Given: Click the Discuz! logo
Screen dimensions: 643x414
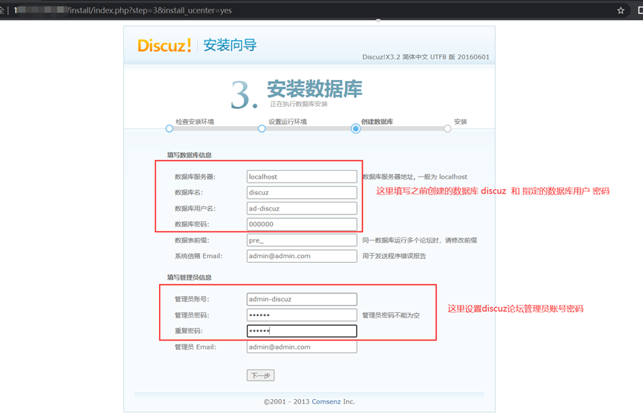Looking at the screenshot, I should 164,45.
